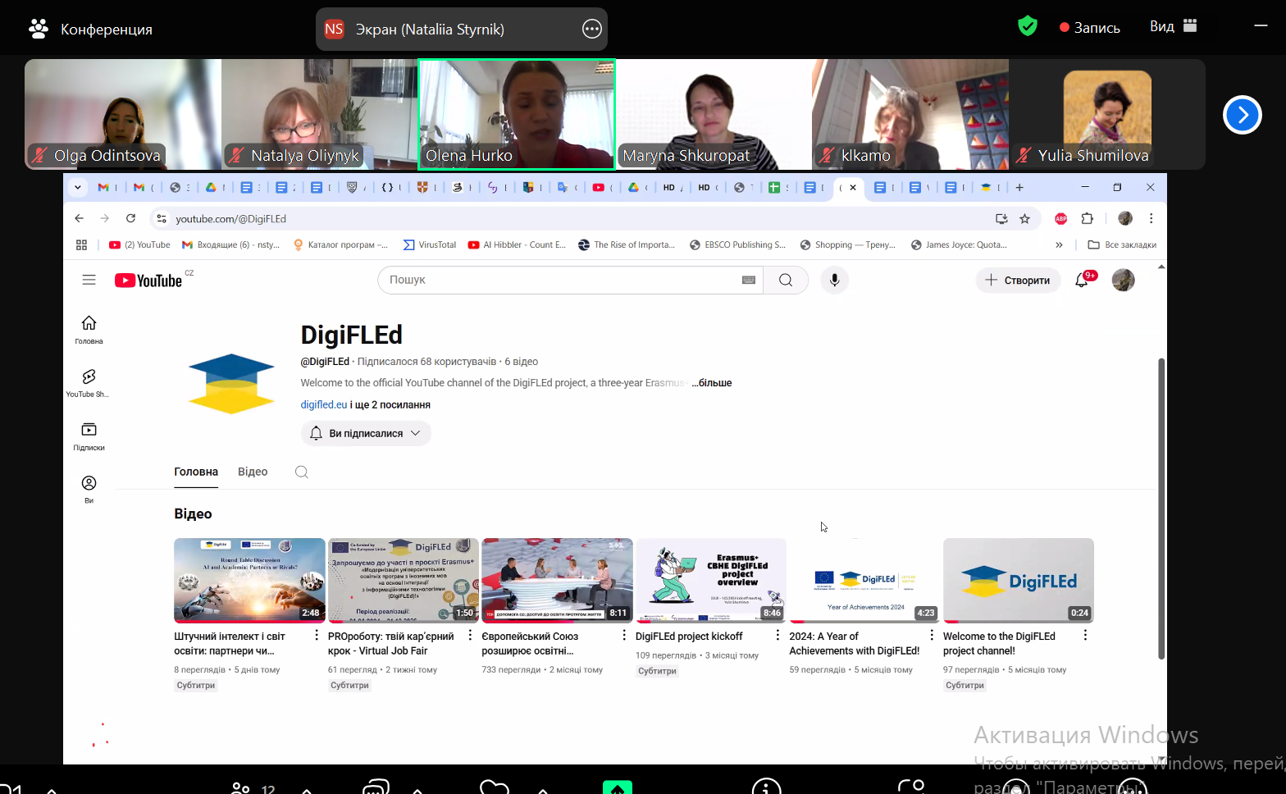Click the green encryption shield icon
The width and height of the screenshot is (1286, 794).
tap(1027, 26)
